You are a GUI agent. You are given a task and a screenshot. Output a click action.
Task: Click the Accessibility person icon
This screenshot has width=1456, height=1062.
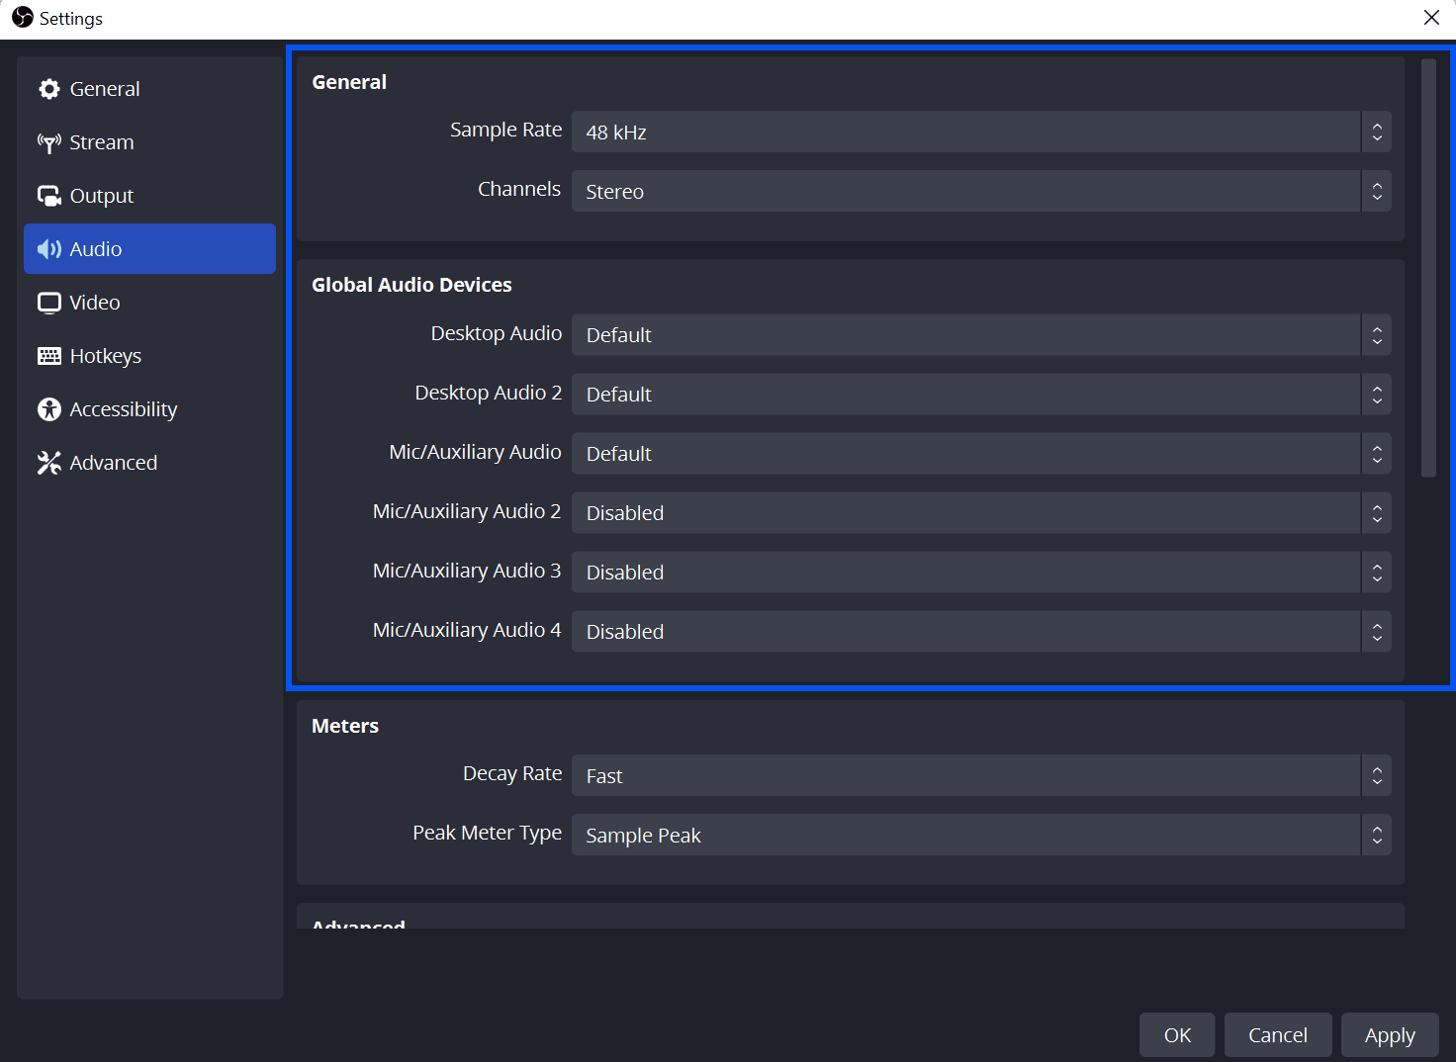coord(49,409)
